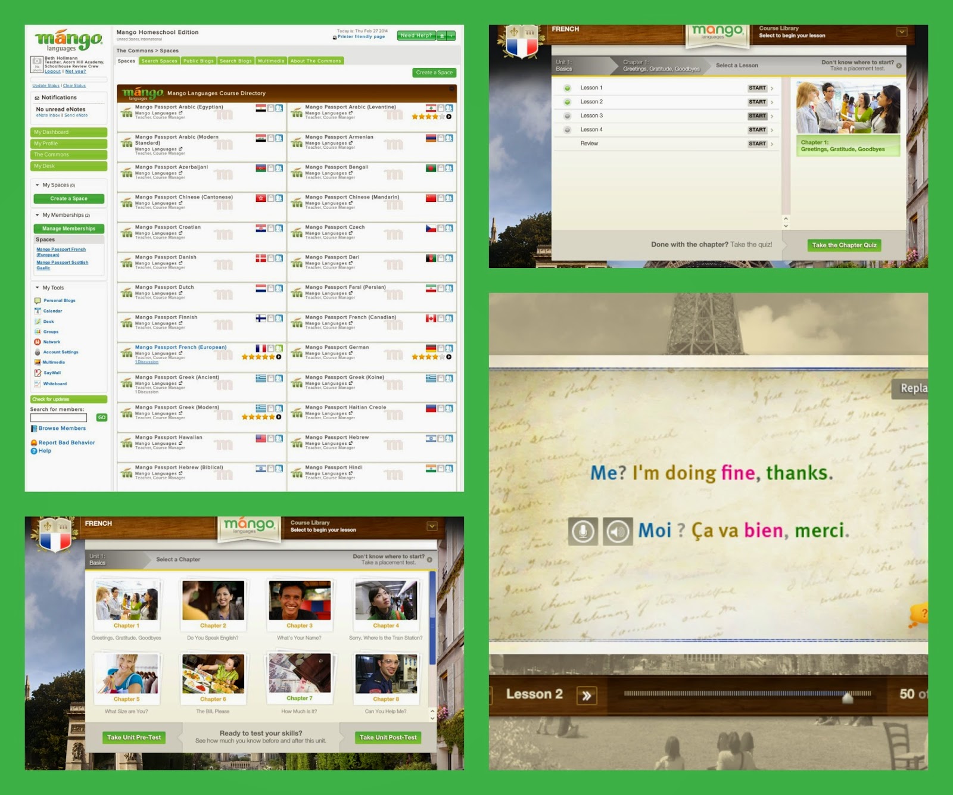Image resolution: width=953 pixels, height=795 pixels.
Task: Click the Lesson 2 progress slider handle
Action: click(848, 697)
